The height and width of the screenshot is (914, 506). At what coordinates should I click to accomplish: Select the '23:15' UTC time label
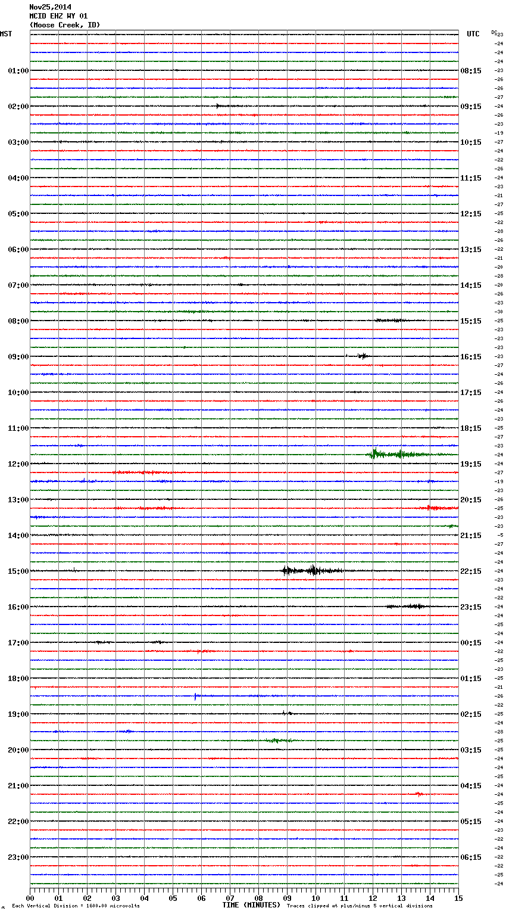click(x=471, y=607)
